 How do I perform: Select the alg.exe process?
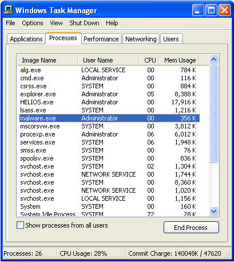pyautogui.click(x=109, y=70)
